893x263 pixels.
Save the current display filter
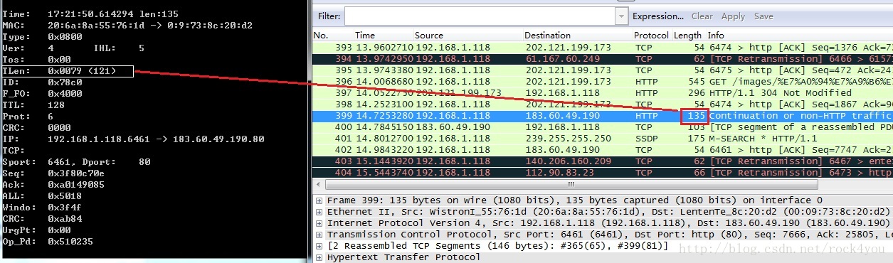tap(763, 16)
